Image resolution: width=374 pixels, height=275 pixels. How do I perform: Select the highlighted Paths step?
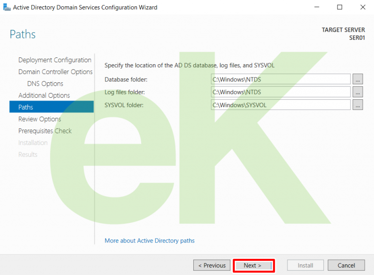(x=52, y=107)
